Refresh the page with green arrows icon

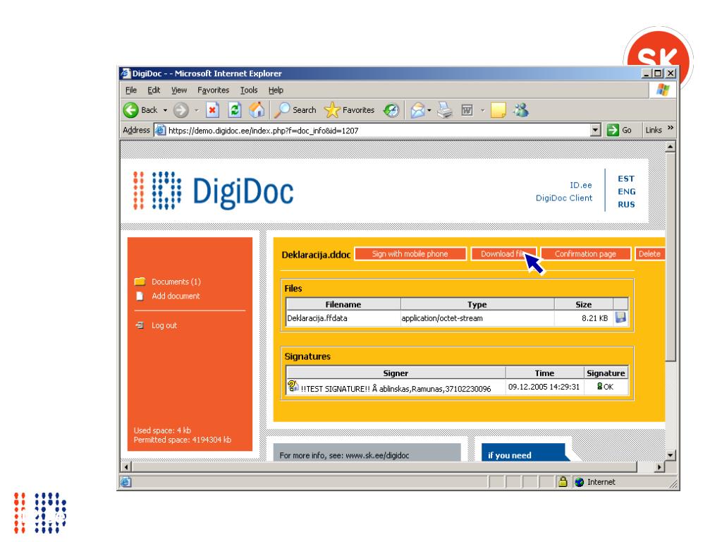click(x=235, y=110)
